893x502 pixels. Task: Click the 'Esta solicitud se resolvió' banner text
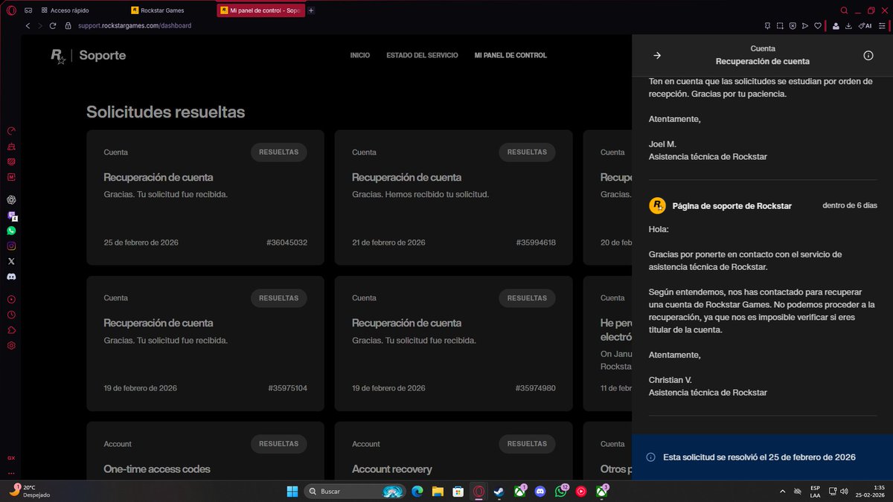click(x=759, y=457)
